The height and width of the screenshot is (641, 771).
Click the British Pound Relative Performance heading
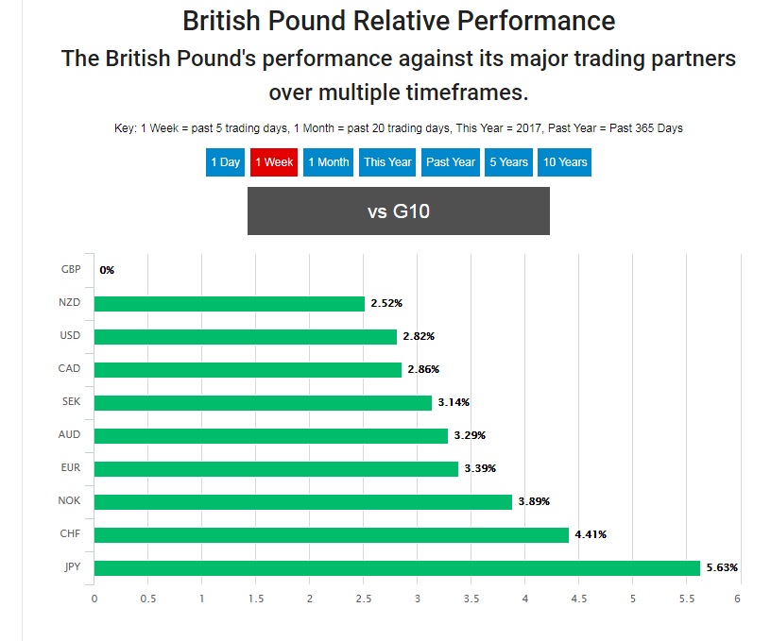coord(398,21)
